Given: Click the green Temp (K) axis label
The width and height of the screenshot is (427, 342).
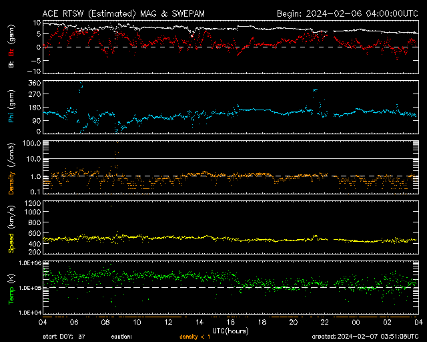Looking at the screenshot, I should [x=11, y=287].
